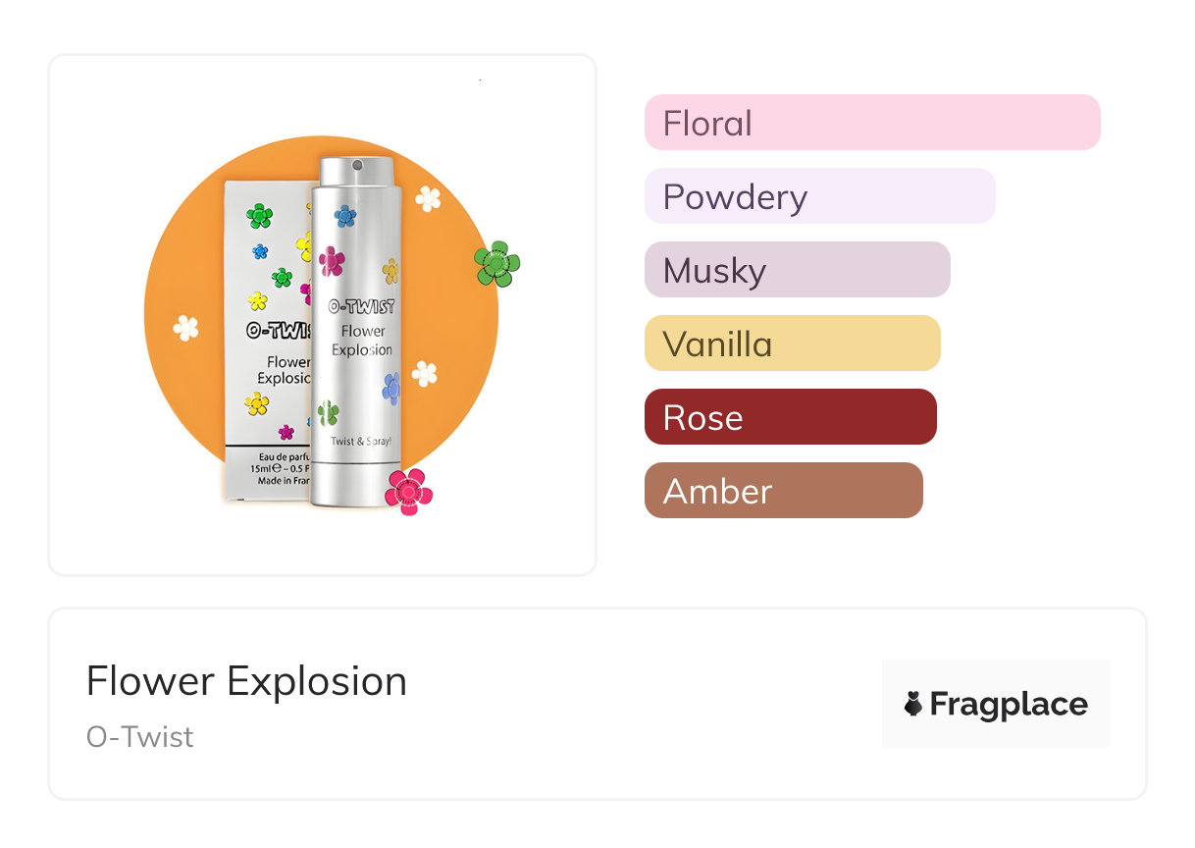Click the white flower left of box
This screenshot has width=1195, height=848.
tap(185, 328)
